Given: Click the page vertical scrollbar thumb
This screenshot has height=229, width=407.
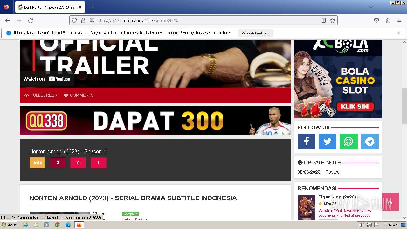Looking at the screenshot, I should 404,106.
